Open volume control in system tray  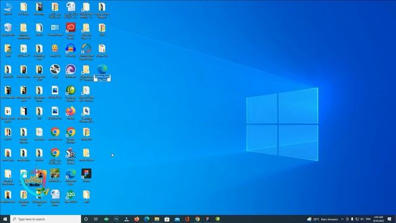362,219
